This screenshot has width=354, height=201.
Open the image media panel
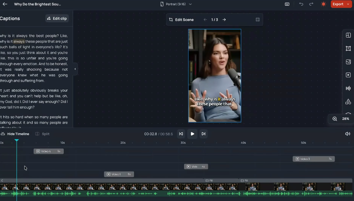coord(348,62)
